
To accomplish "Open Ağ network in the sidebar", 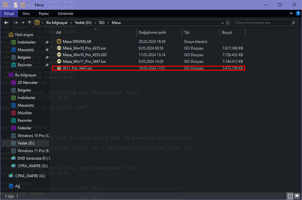I will pos(17,186).
